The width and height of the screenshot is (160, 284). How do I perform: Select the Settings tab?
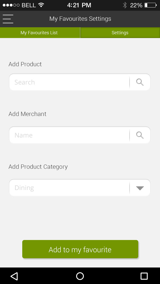pos(120,33)
